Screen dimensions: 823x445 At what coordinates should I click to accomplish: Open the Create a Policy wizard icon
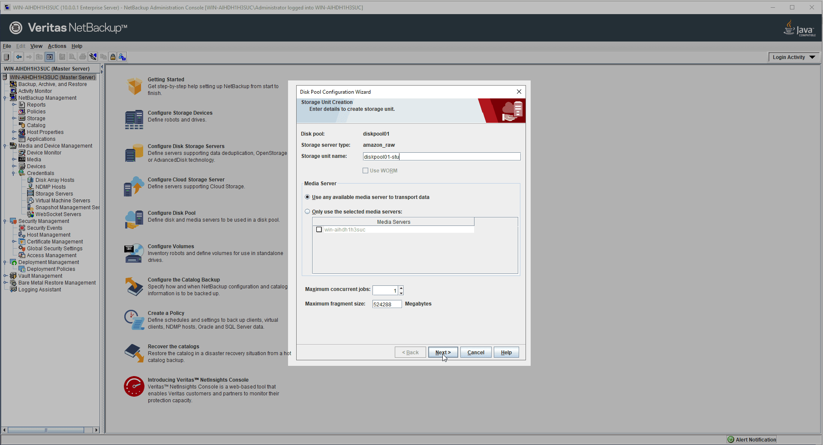pos(134,320)
